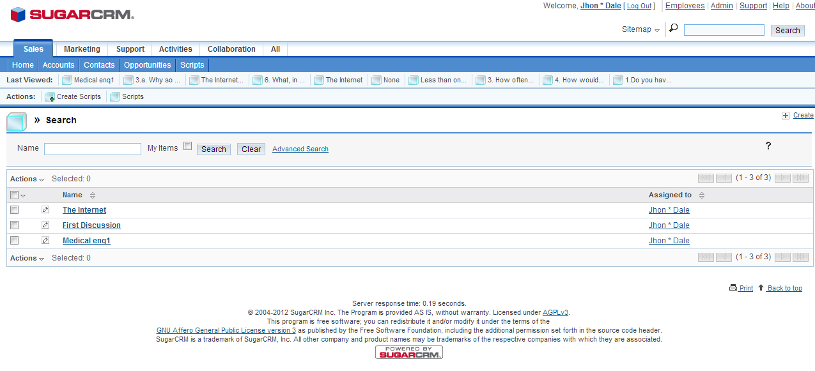The width and height of the screenshot is (815, 371).
Task: Open the top Actions dropdown above the list
Action: 27,179
